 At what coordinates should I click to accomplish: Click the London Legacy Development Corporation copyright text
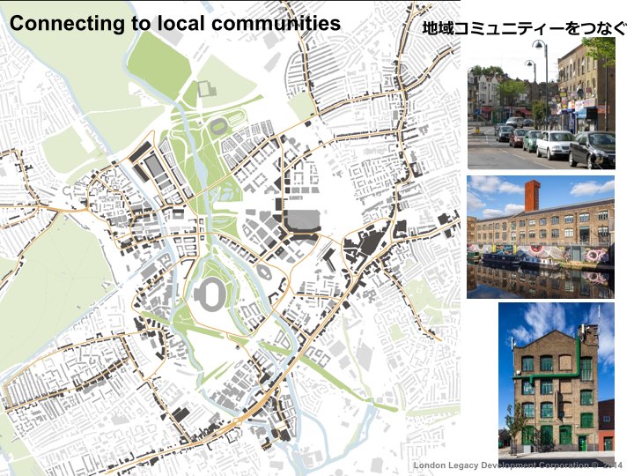click(518, 464)
